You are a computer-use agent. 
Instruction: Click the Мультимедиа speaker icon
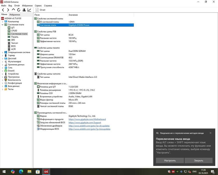tap(6, 61)
